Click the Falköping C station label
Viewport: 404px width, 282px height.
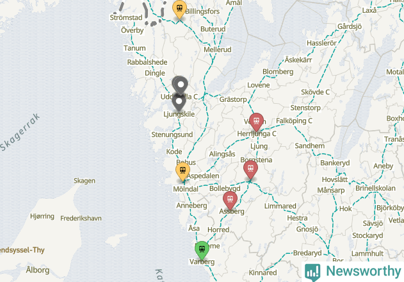294,120
